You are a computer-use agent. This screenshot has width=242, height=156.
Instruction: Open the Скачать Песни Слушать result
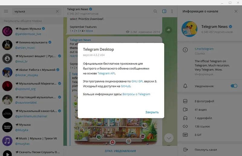coord(32,153)
